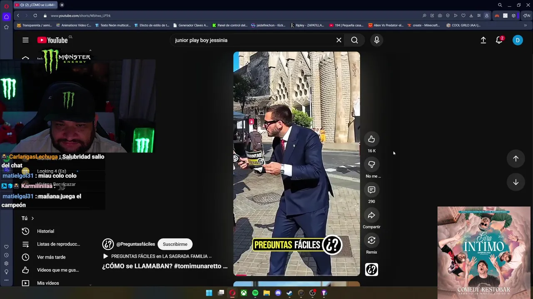Open Steam from the taskbar
This screenshot has height=299, width=533.
click(x=289, y=293)
